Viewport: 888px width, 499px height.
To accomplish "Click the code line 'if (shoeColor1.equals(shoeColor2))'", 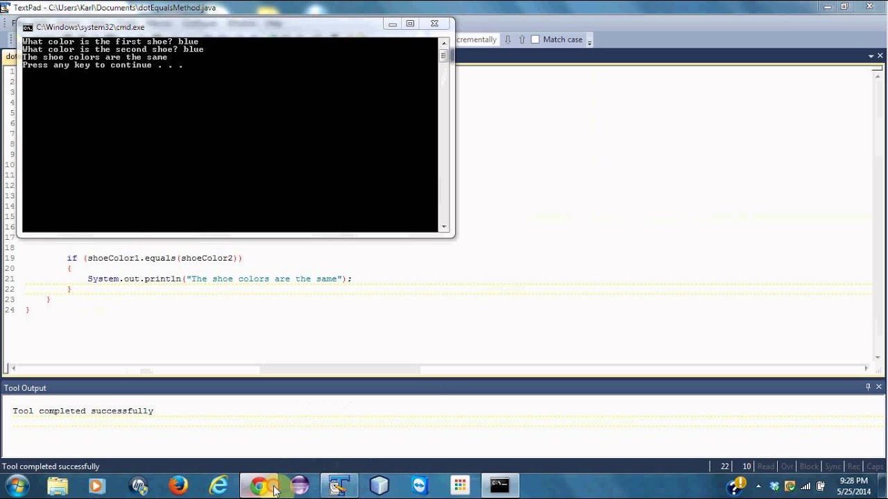I will pos(155,258).
